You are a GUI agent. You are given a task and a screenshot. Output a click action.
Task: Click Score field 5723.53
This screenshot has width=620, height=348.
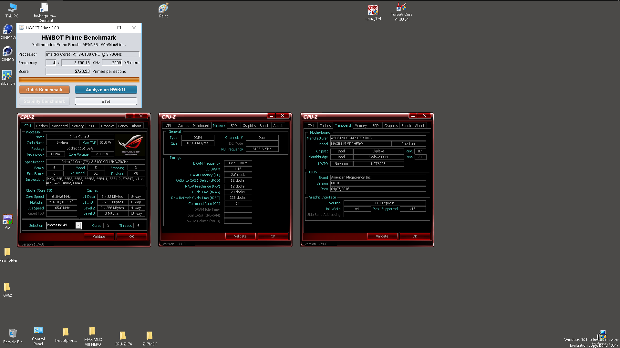(68, 71)
